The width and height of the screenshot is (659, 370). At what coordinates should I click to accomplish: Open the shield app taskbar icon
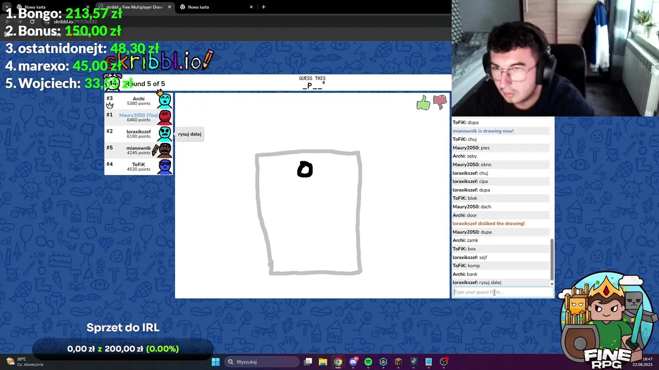click(413, 362)
